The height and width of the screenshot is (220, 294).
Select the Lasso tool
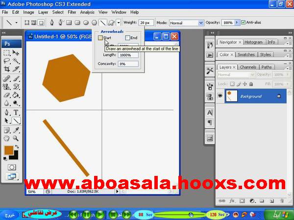7,61
